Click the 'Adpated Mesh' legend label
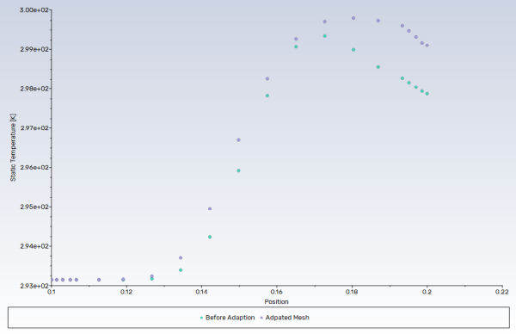The height and width of the screenshot is (334, 516). coord(287,318)
